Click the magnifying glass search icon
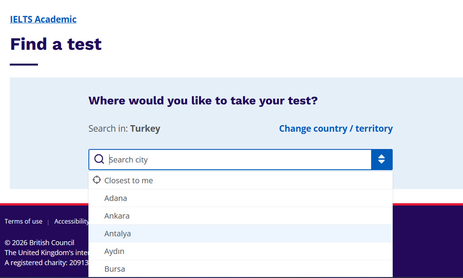 click(99, 159)
